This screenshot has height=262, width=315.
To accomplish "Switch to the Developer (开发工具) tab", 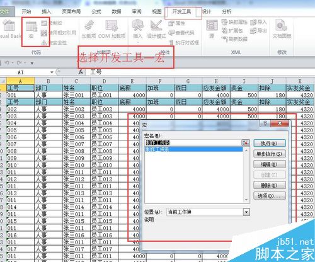I will (181, 11).
